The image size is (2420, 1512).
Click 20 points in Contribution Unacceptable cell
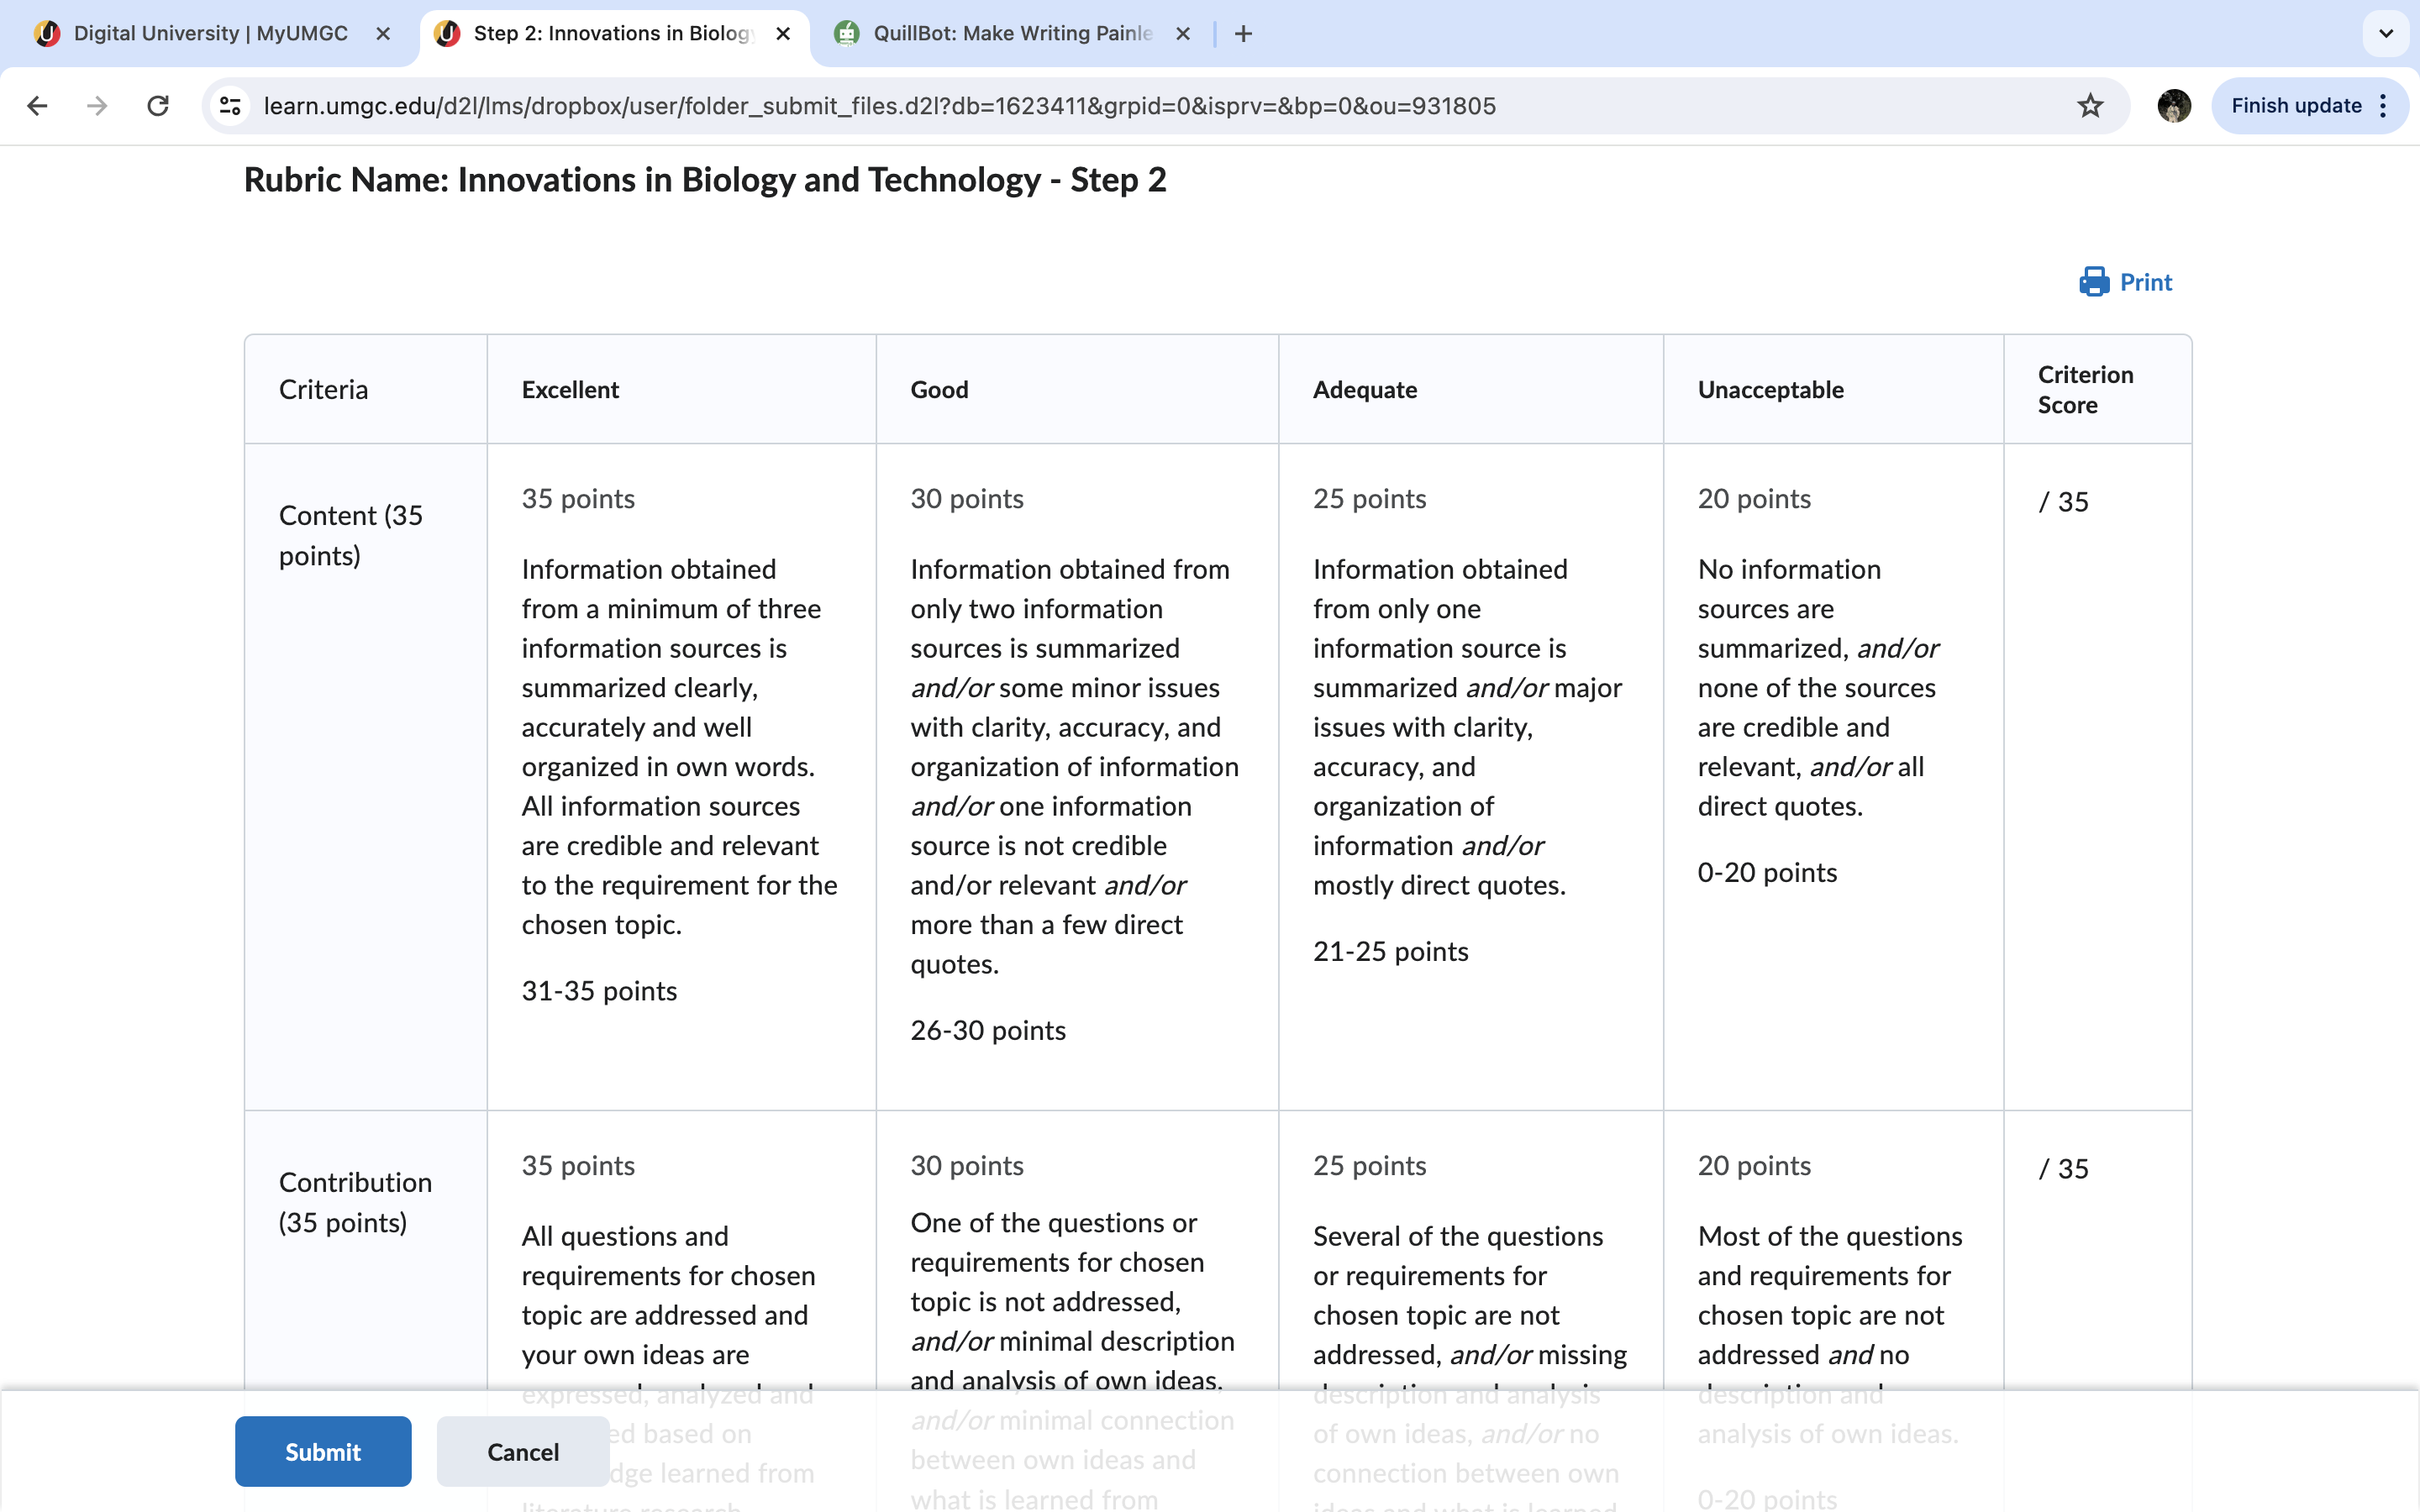pos(1754,1166)
